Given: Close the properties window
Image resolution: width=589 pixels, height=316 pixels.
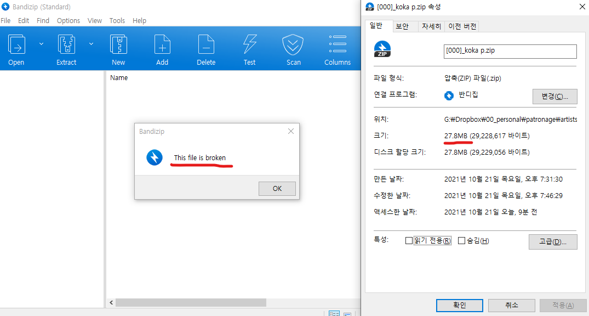Looking at the screenshot, I should [x=582, y=7].
